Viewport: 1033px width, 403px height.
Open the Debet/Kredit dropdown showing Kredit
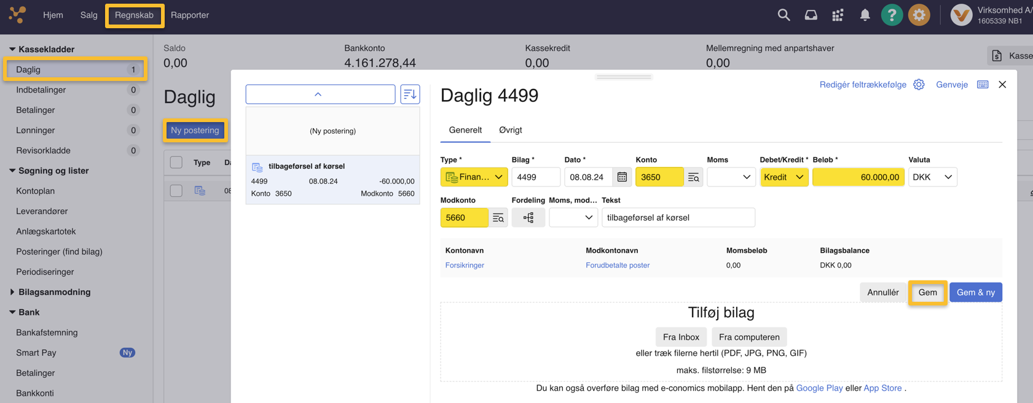click(x=784, y=177)
